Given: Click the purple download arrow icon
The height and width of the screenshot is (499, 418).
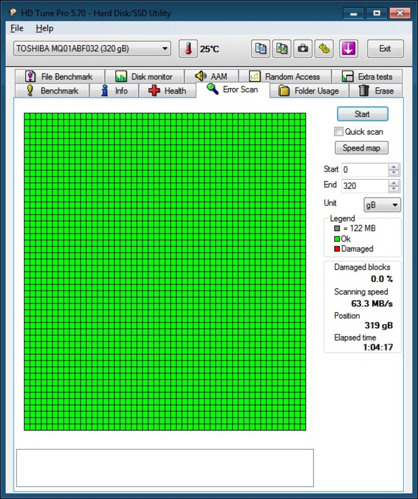Looking at the screenshot, I should click(349, 49).
